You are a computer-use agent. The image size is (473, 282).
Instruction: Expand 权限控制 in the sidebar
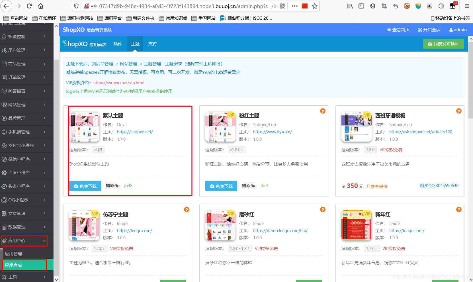click(27, 37)
